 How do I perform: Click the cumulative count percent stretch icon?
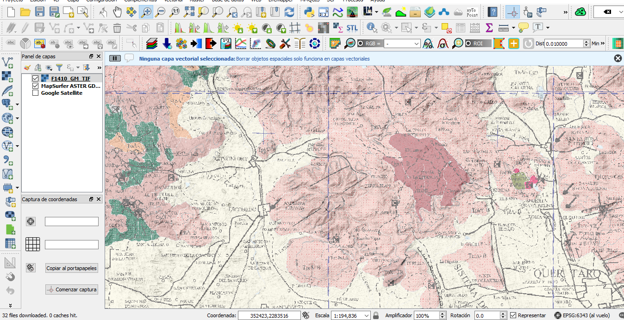[428, 43]
